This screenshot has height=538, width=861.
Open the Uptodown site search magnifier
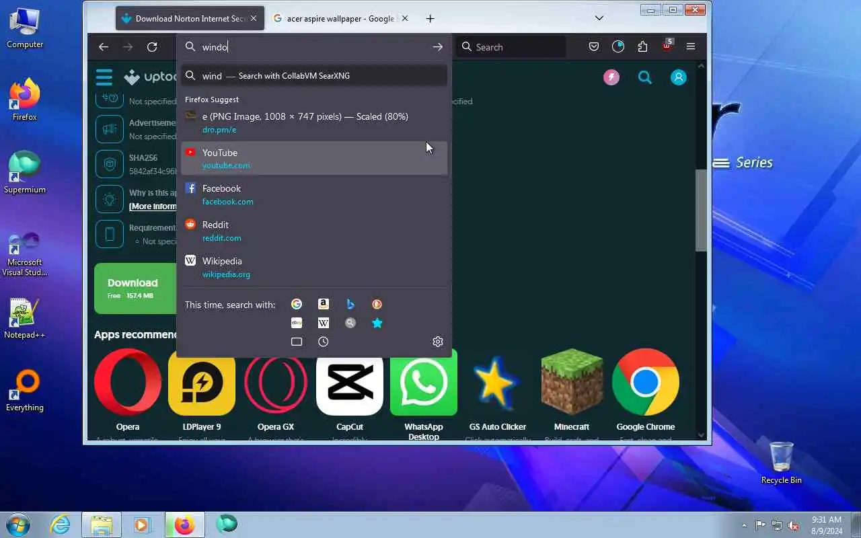(645, 77)
